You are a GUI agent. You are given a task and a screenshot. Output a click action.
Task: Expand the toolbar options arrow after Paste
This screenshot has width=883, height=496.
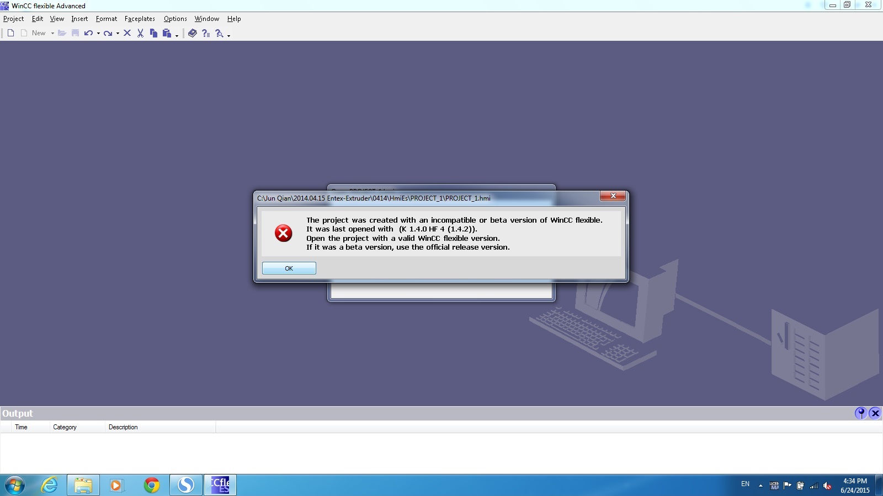click(x=177, y=35)
